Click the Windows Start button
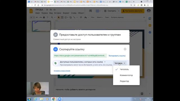The height and width of the screenshot is (101, 180). click(29, 99)
